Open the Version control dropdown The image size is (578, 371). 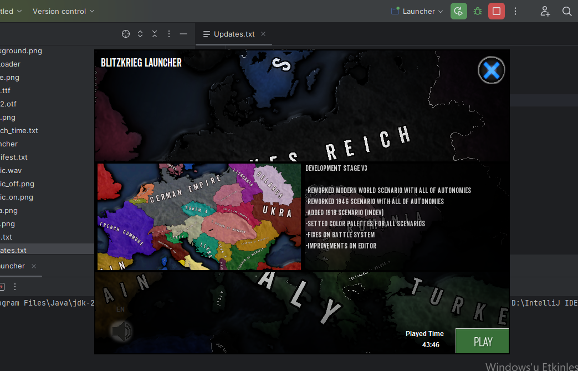pos(63,11)
